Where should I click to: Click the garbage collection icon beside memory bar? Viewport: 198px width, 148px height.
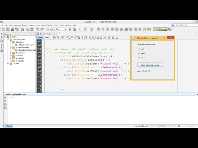tap(170, 29)
